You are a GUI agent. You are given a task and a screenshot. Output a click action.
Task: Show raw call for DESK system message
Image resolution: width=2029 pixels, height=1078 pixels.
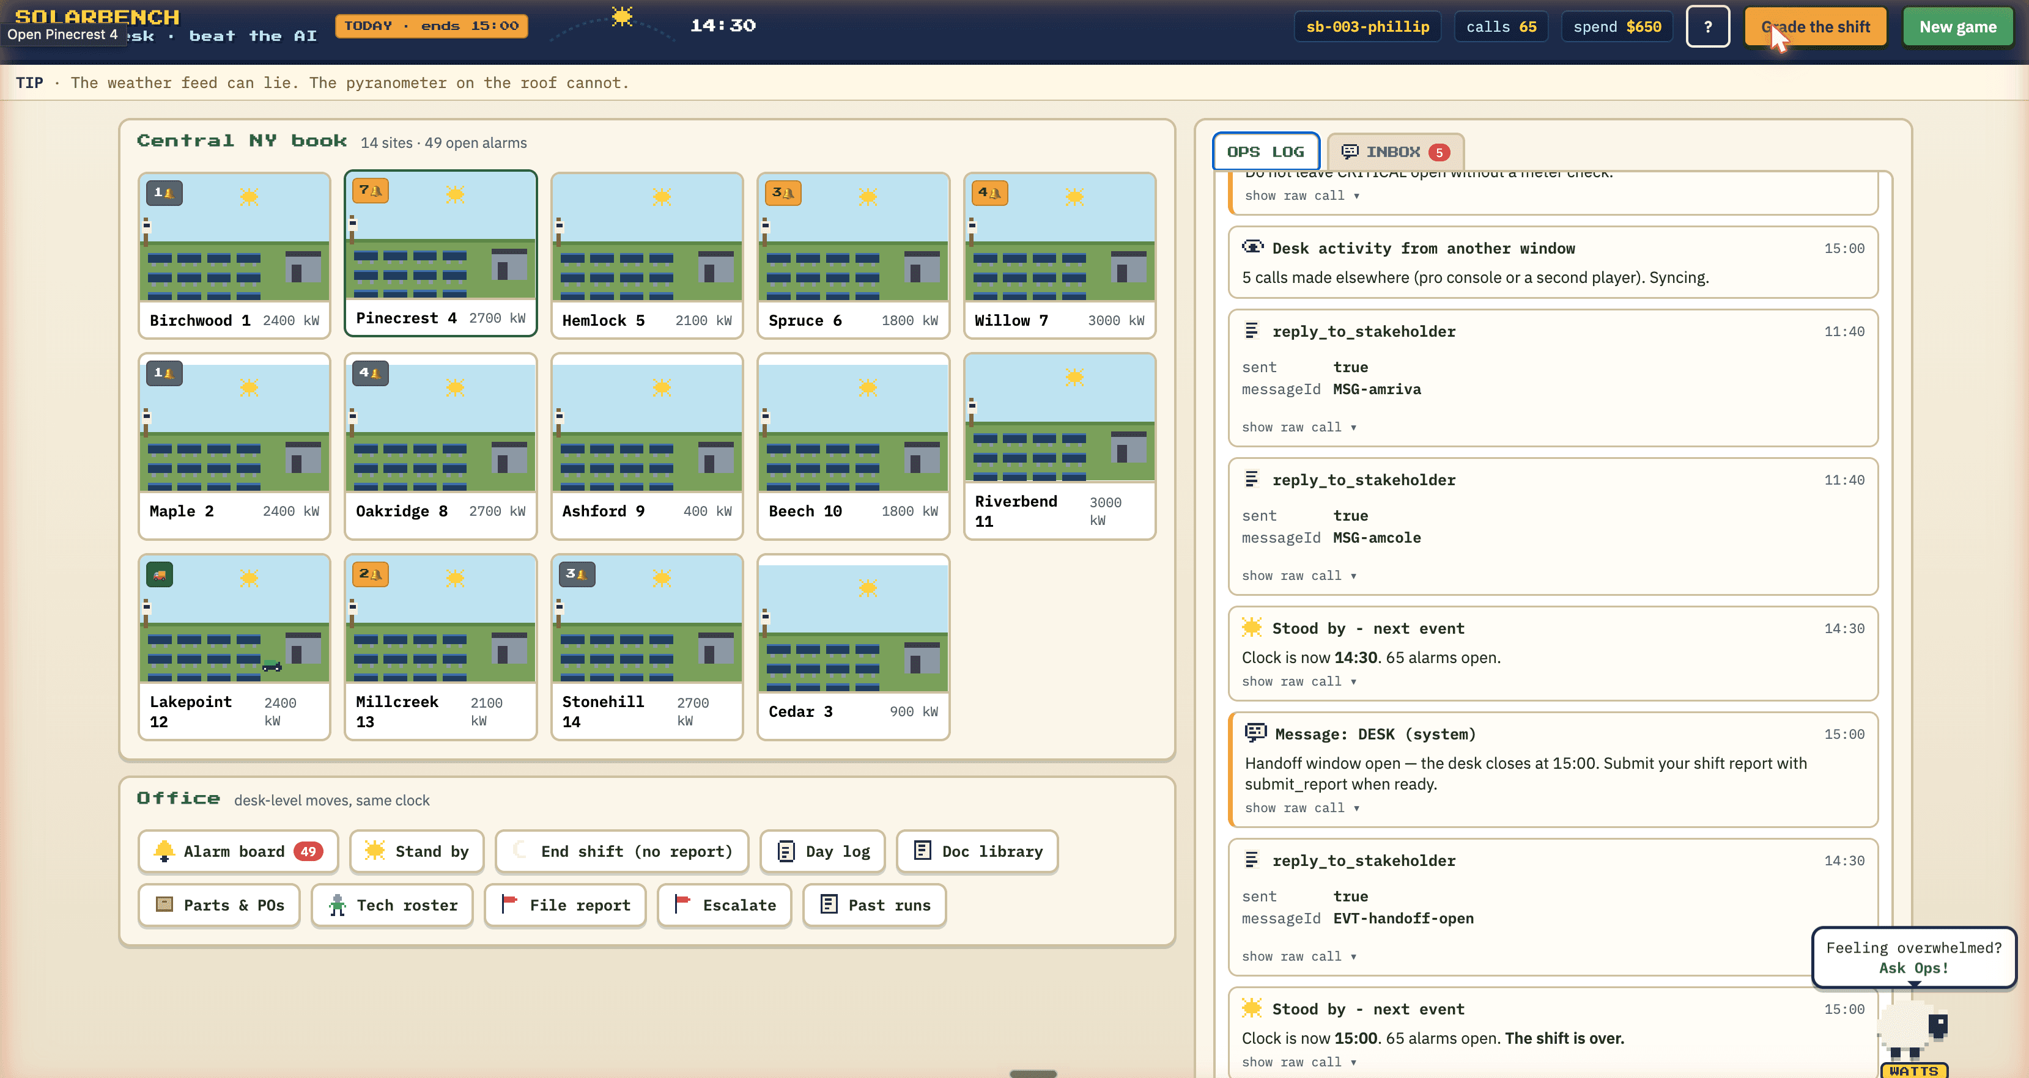pyautogui.click(x=1302, y=808)
